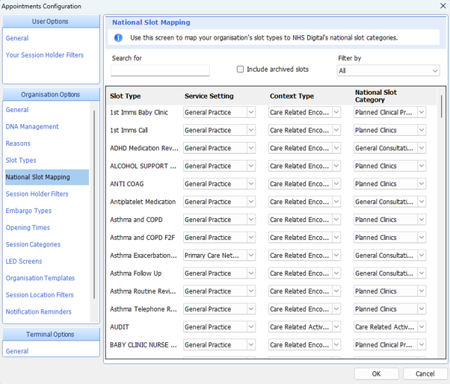Select the 1st Imms Baby Clinic slot type
This screenshot has height=384, width=450.
(139, 112)
